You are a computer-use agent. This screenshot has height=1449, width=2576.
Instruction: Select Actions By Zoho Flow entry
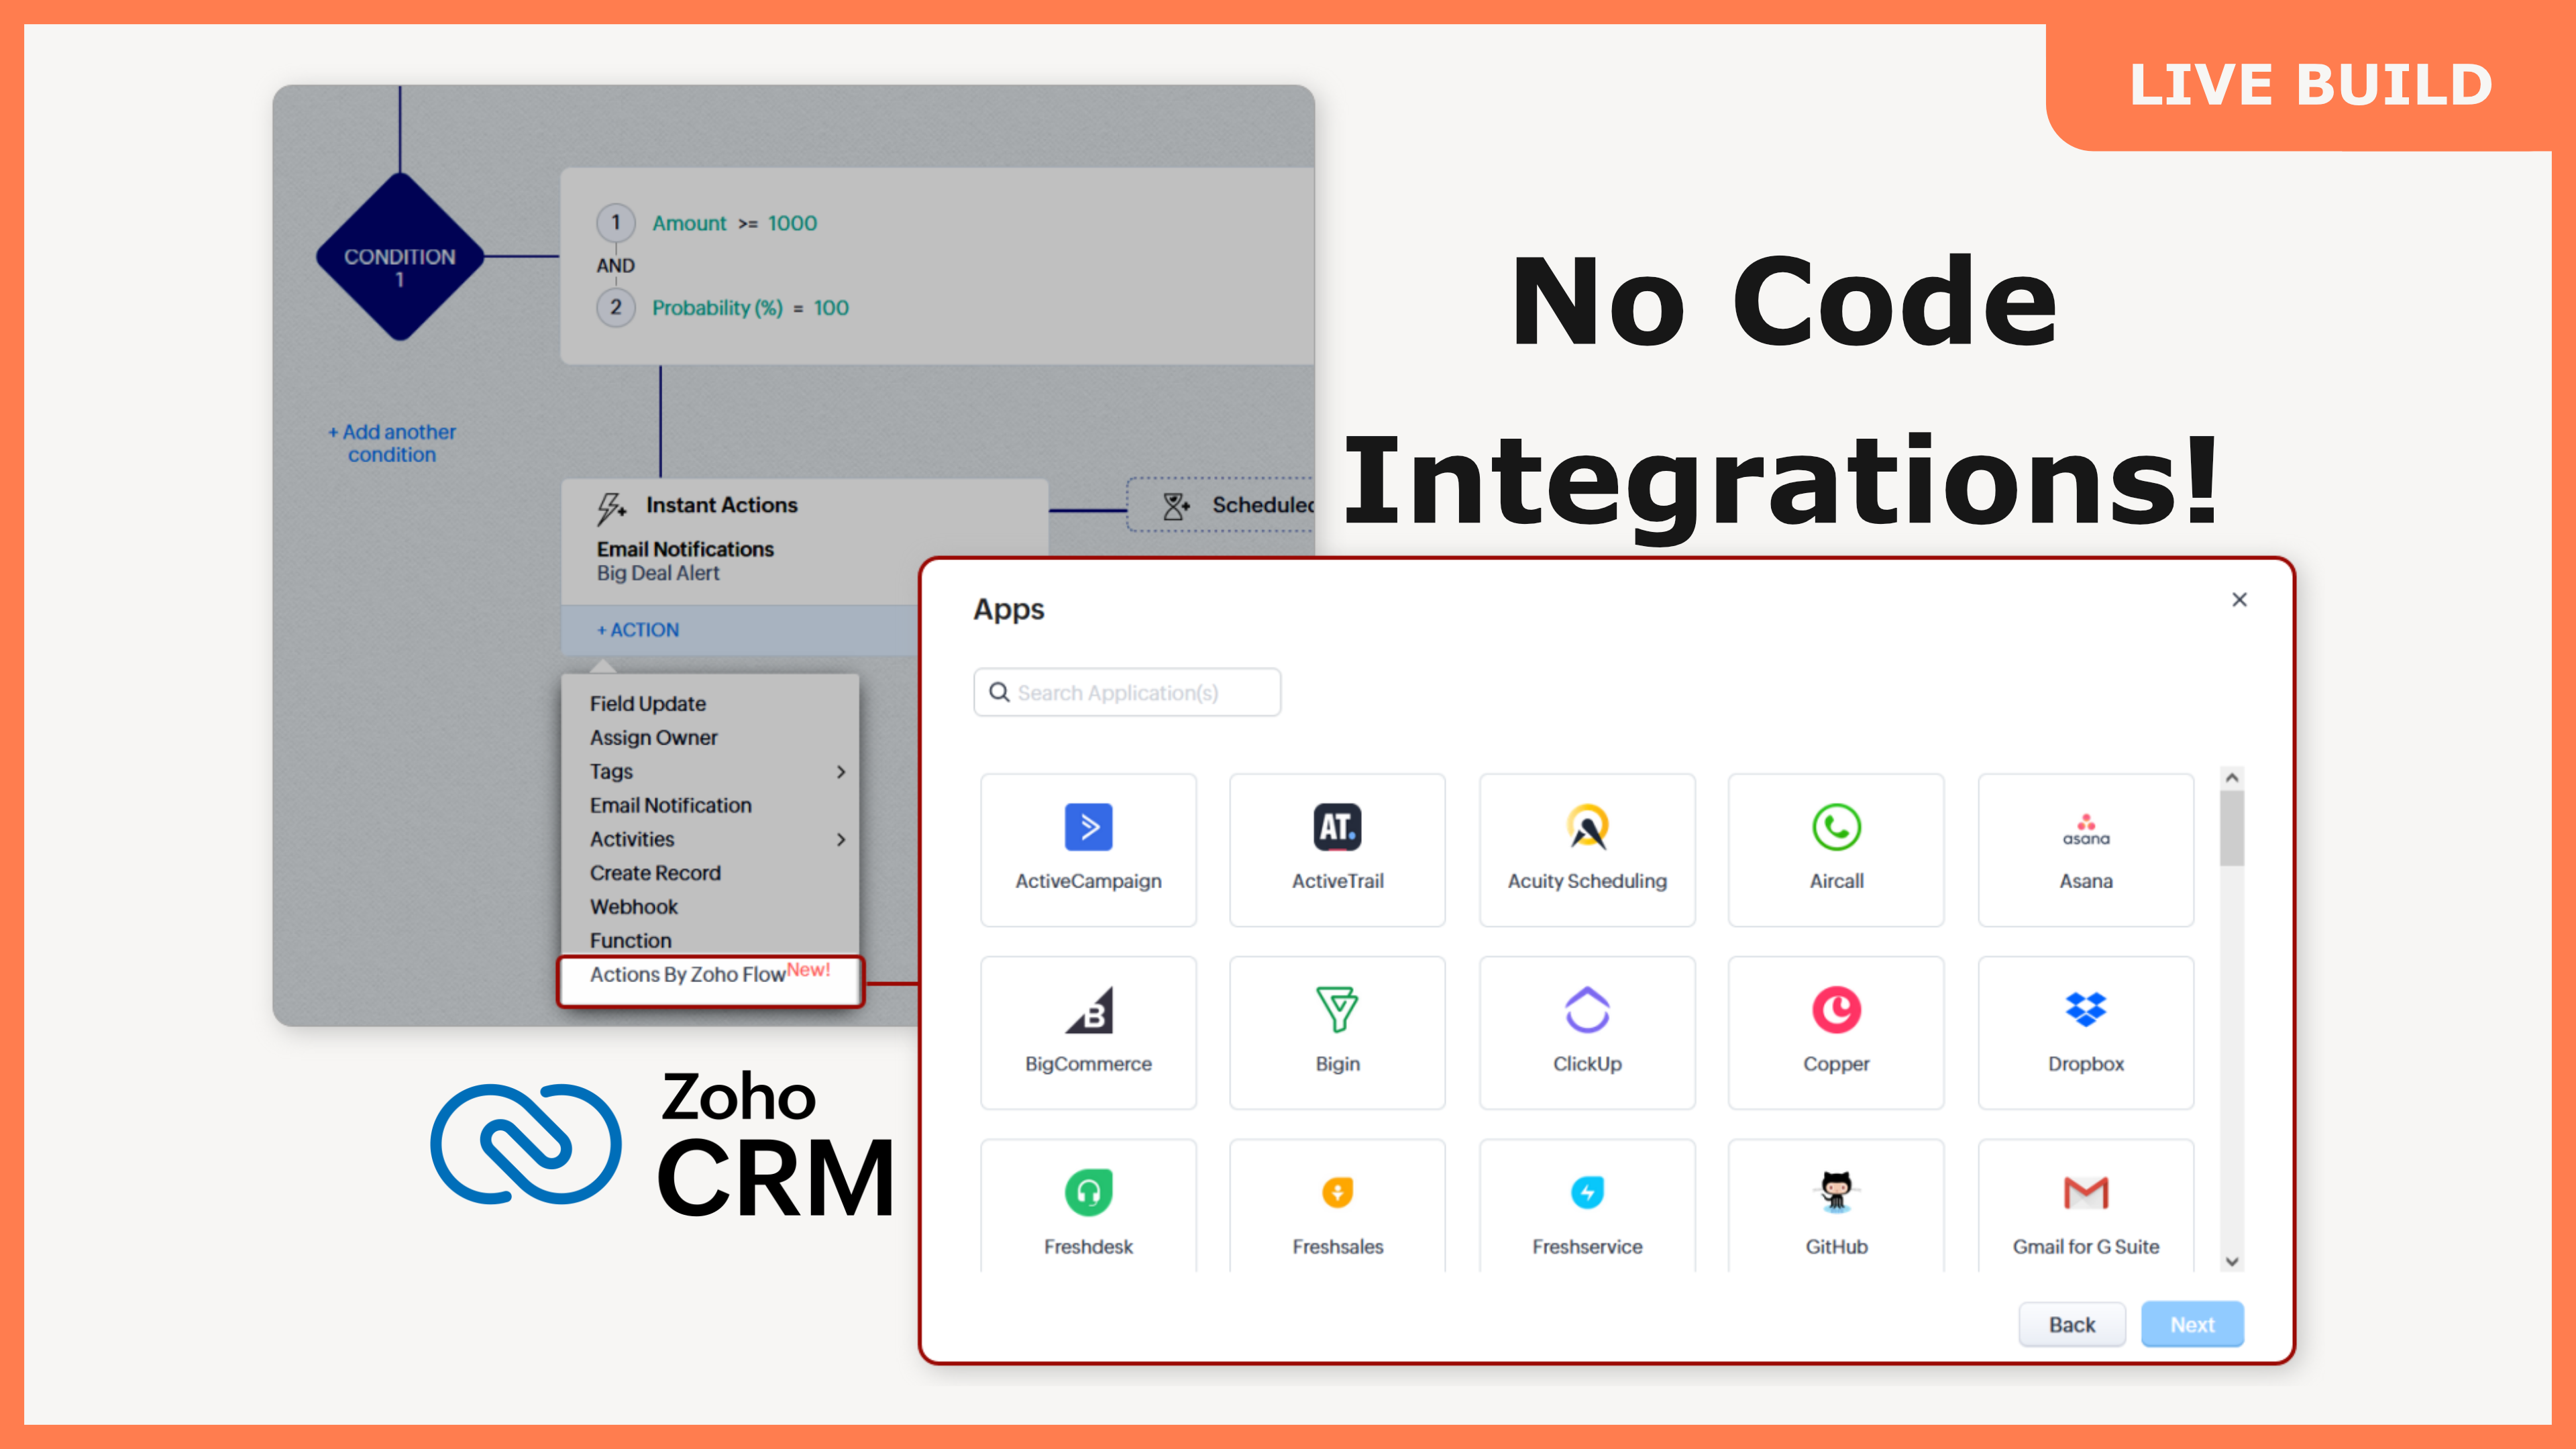click(x=710, y=981)
